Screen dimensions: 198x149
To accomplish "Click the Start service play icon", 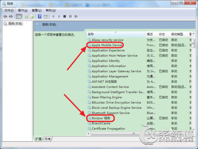I will 53,17.
